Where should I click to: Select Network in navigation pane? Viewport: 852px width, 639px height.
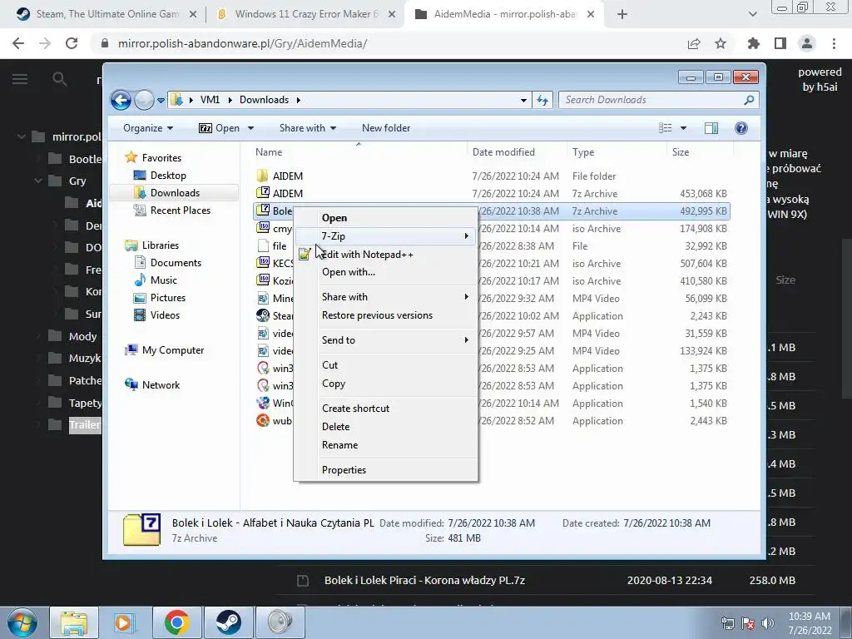[x=161, y=385]
